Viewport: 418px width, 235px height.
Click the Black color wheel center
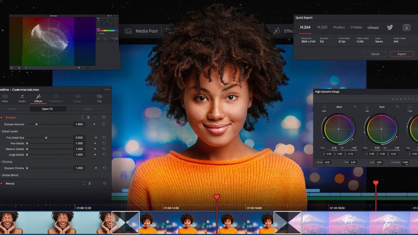(x=339, y=129)
